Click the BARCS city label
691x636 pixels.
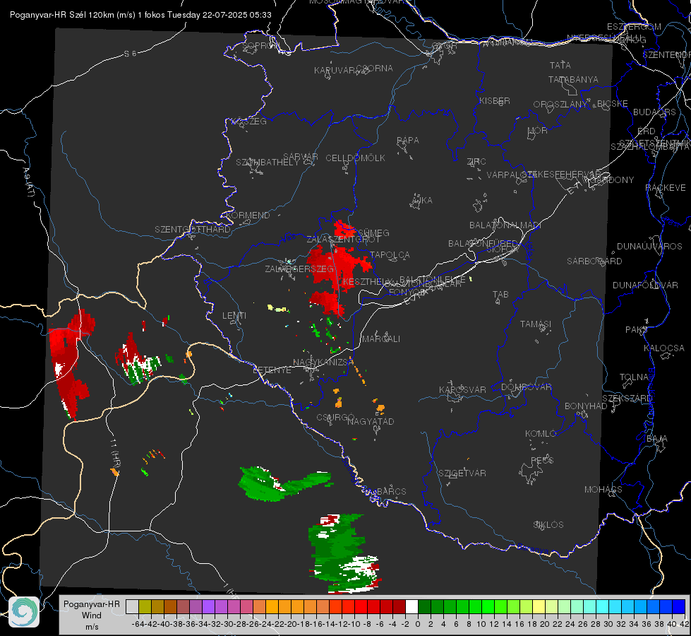(392, 491)
